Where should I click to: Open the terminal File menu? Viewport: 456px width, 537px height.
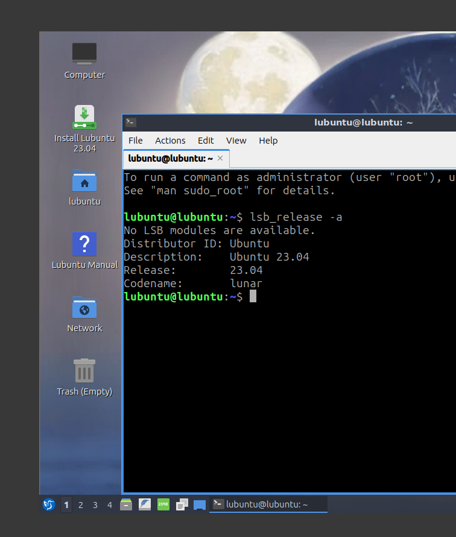coord(136,141)
